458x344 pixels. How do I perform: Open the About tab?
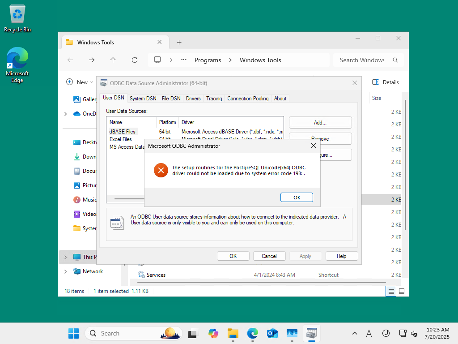pyautogui.click(x=280, y=99)
